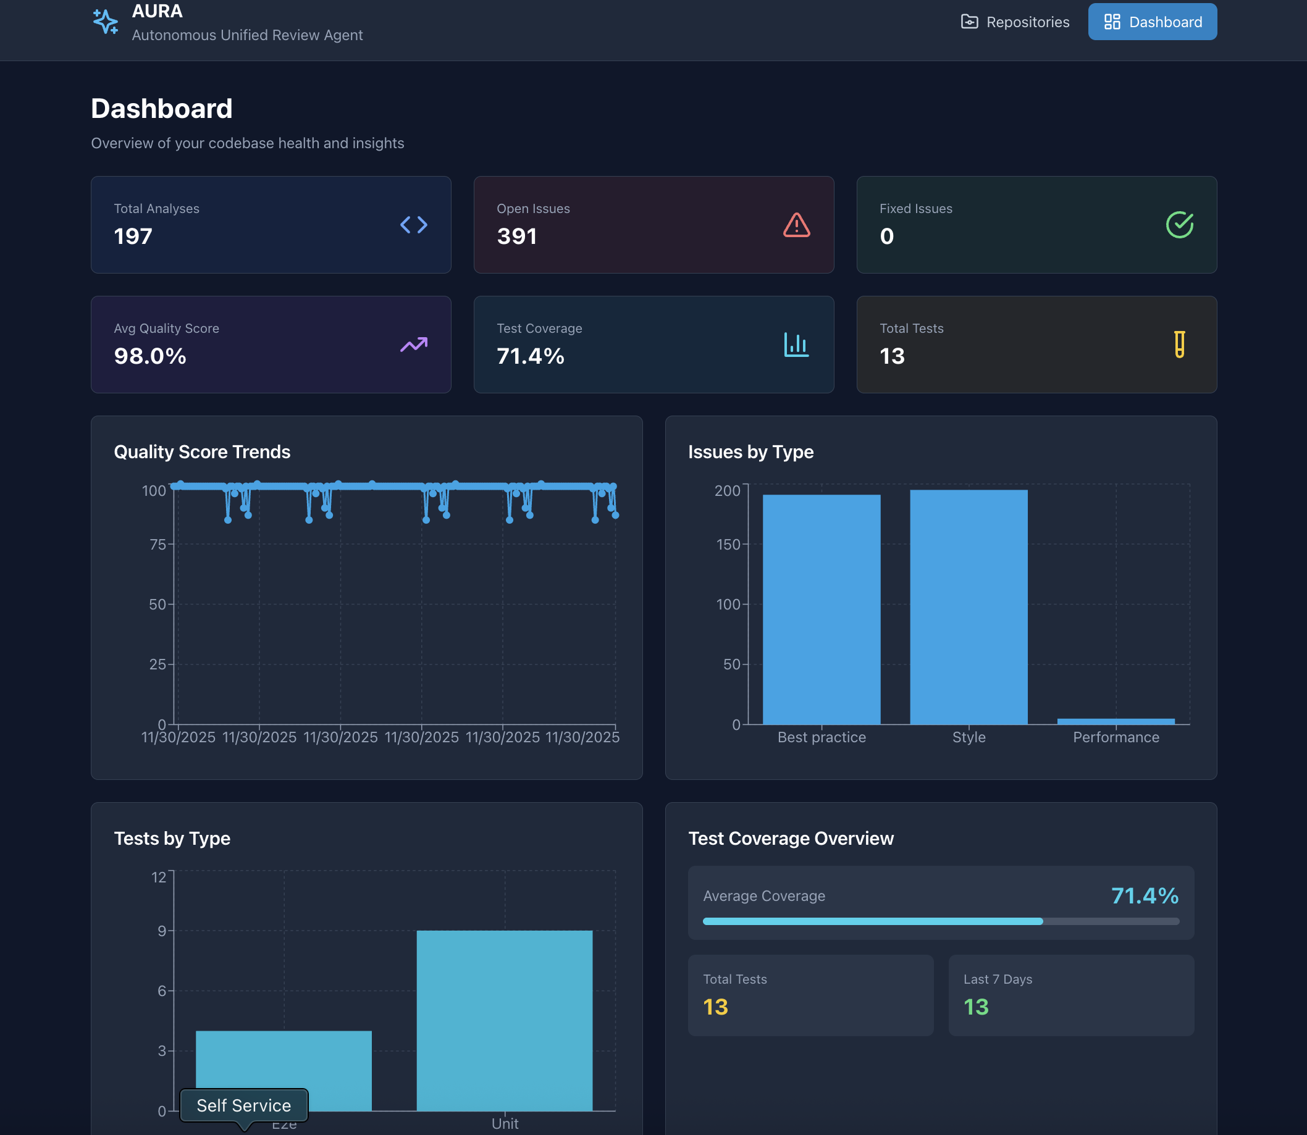This screenshot has width=1307, height=1135.
Task: Select the Avg Quality Score 98.0% card
Action: point(271,345)
